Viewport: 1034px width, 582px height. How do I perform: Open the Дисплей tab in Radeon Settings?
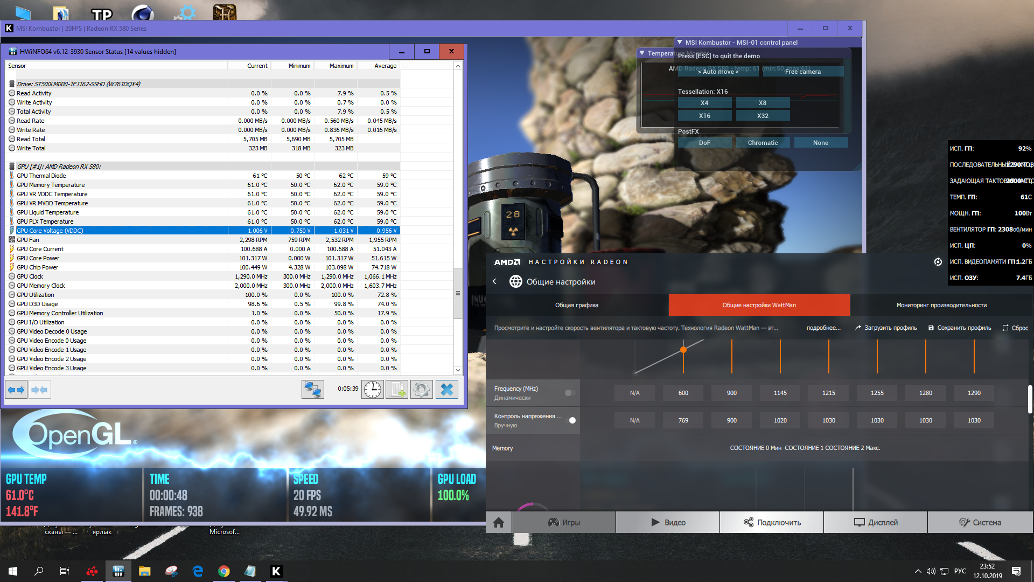point(876,522)
